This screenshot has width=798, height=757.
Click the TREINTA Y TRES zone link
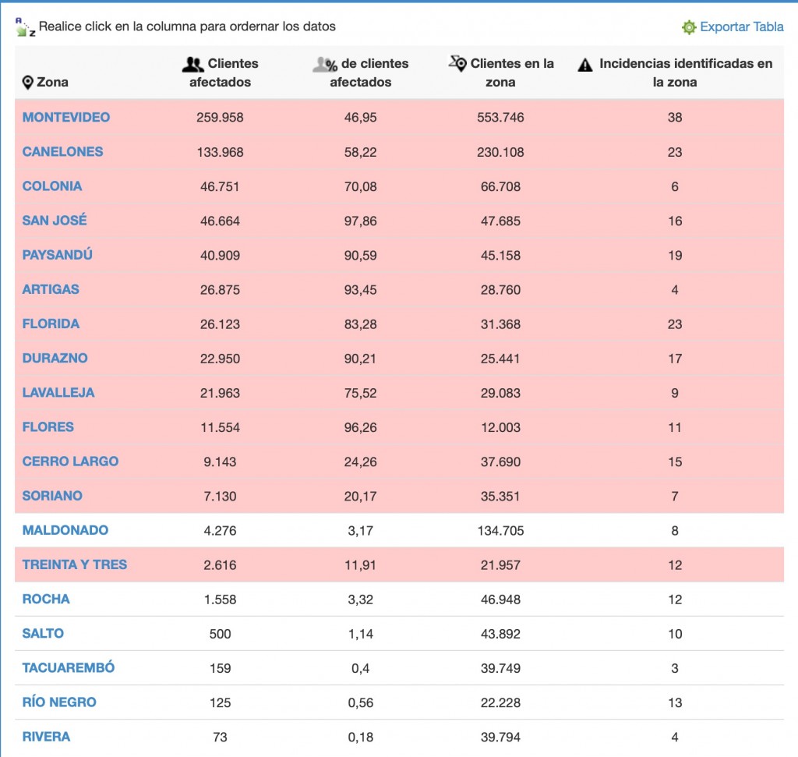[x=75, y=564]
